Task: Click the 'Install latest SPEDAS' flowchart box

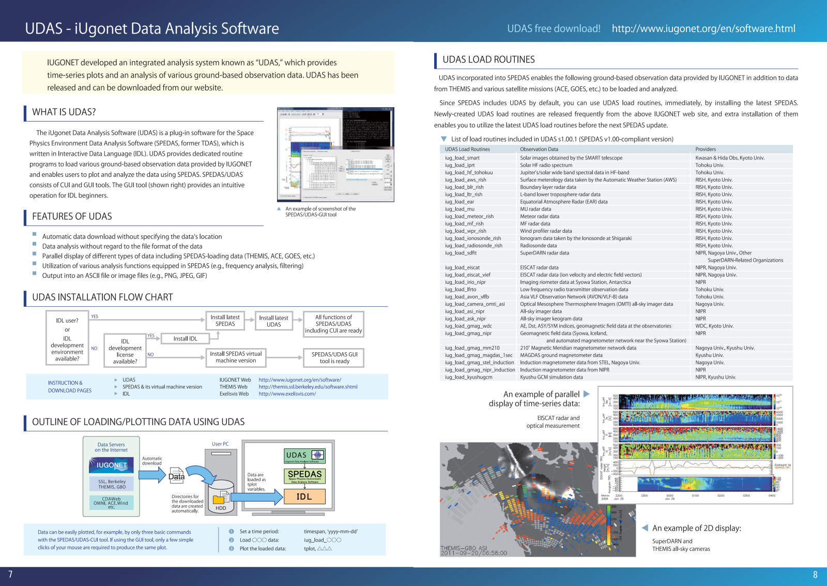Action: pyautogui.click(x=225, y=321)
